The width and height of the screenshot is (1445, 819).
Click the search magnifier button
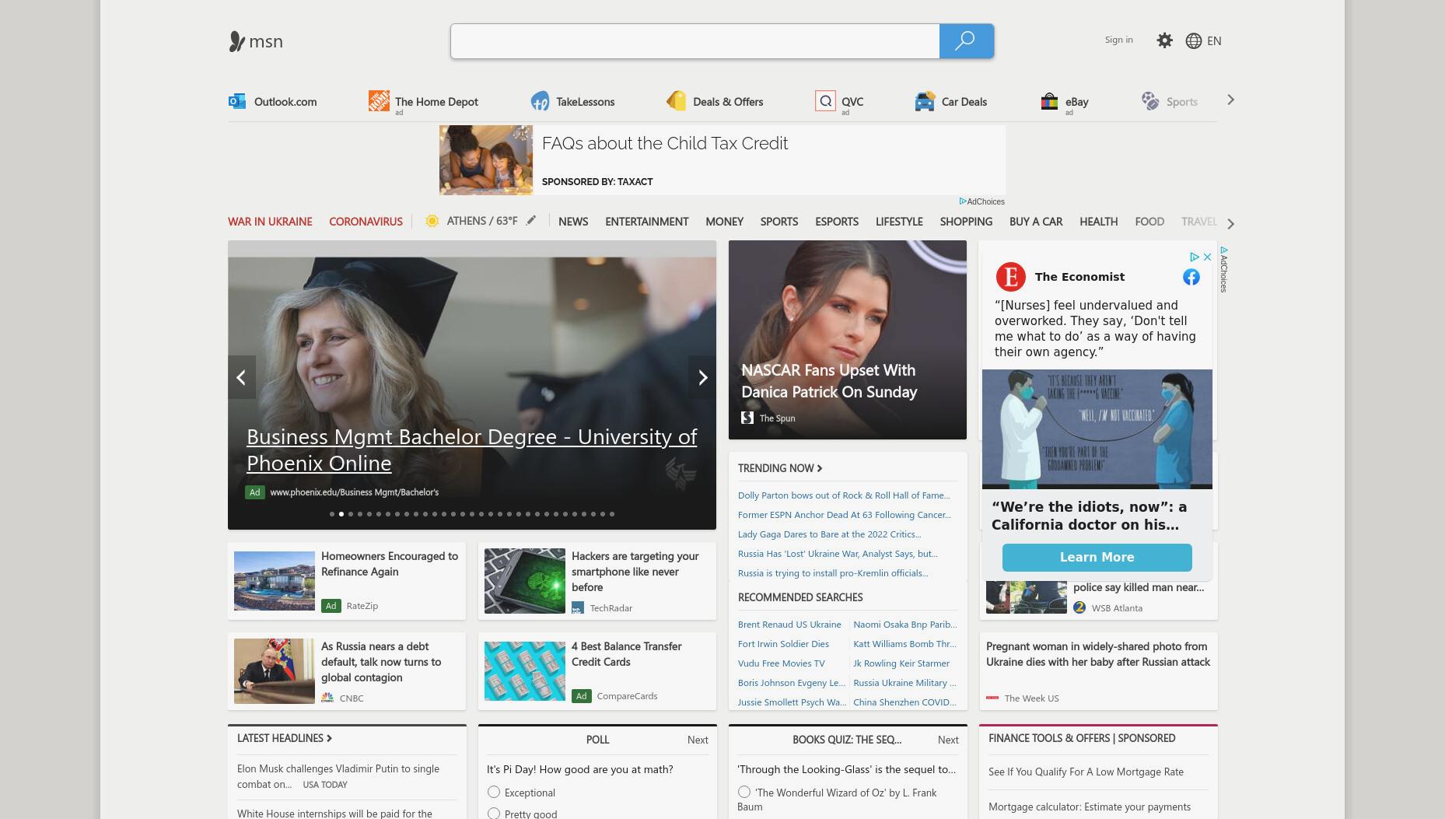tap(966, 40)
